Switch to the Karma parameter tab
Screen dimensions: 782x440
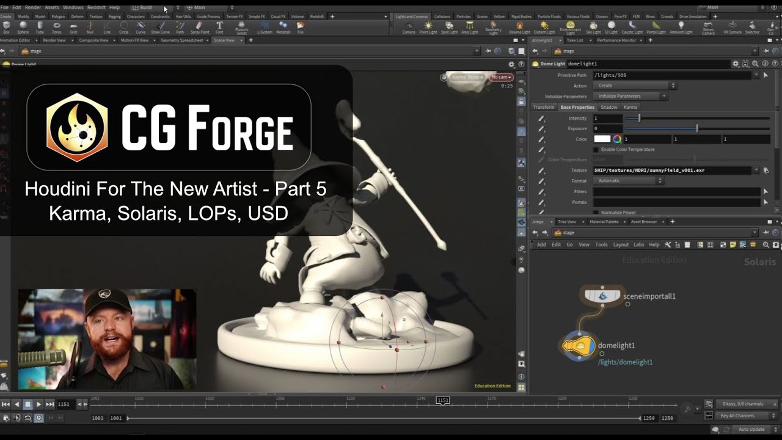(630, 107)
